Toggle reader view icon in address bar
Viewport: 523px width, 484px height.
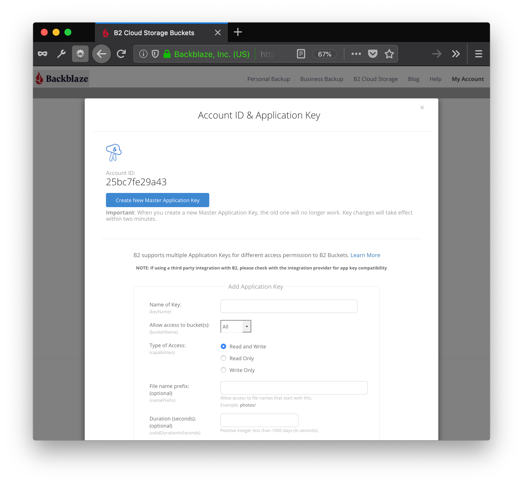301,54
